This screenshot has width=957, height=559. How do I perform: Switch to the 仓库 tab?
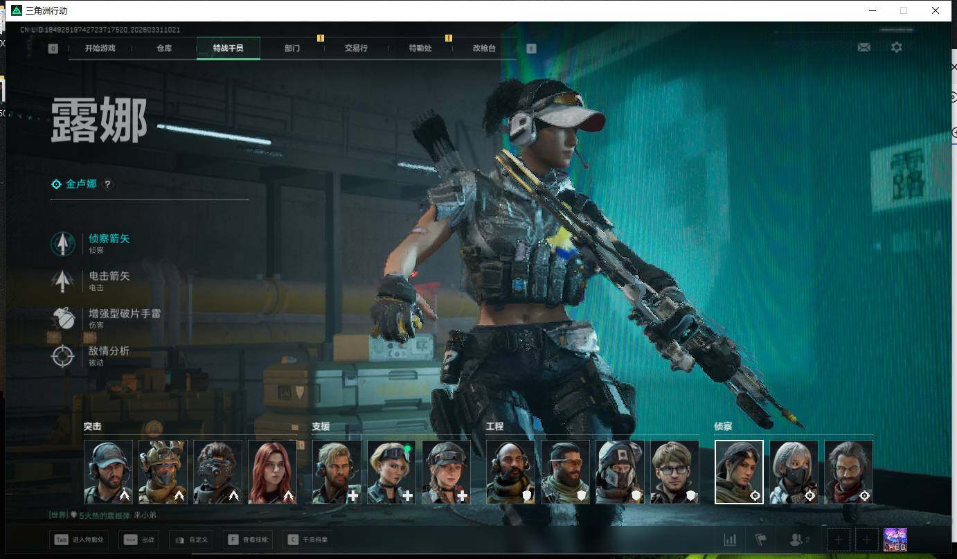coord(164,48)
